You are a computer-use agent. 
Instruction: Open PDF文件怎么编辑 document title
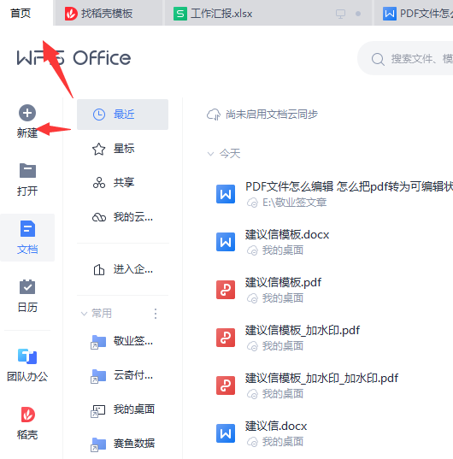point(349,186)
